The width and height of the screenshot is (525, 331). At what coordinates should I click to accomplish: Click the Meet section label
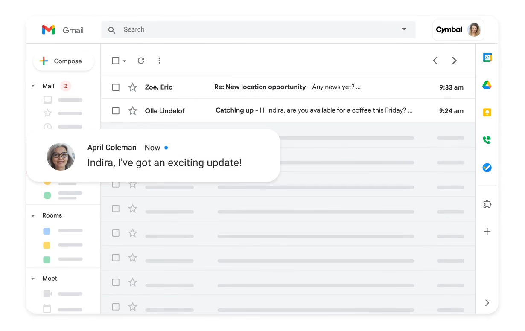50,279
